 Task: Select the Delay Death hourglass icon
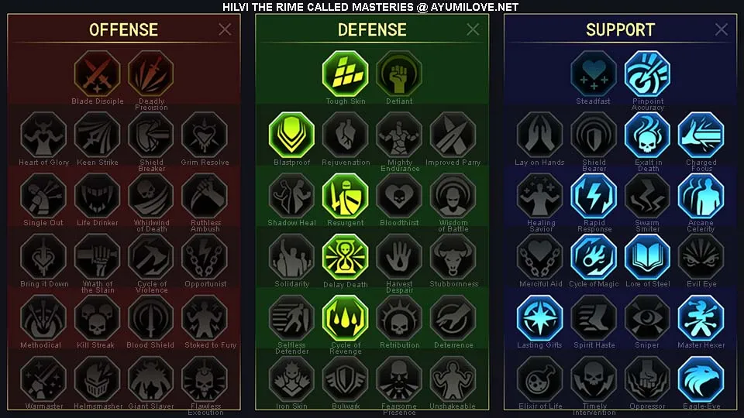pyautogui.click(x=345, y=257)
